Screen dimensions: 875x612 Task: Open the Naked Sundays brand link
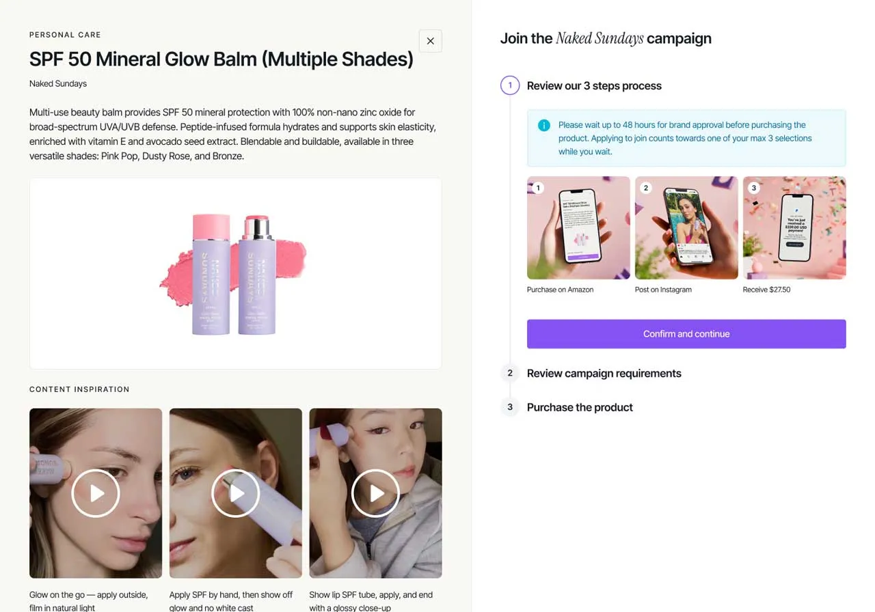[57, 83]
